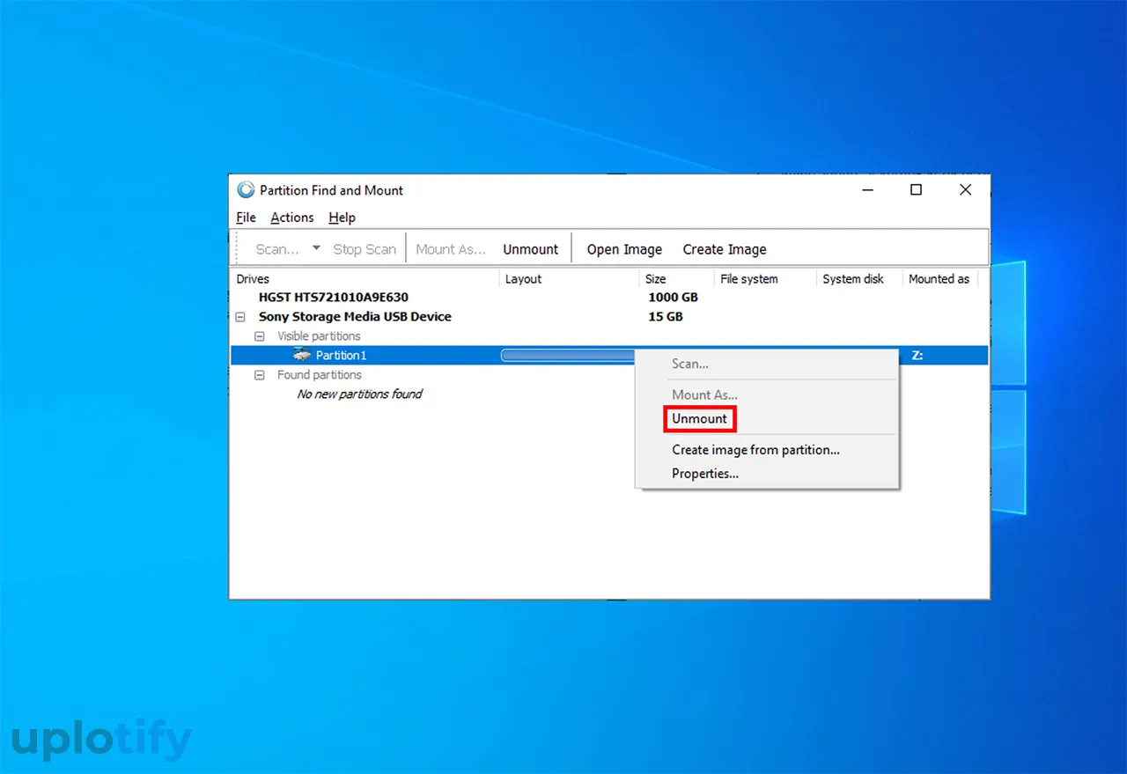This screenshot has height=774, width=1127.
Task: Open the Actions menu
Action: click(291, 217)
